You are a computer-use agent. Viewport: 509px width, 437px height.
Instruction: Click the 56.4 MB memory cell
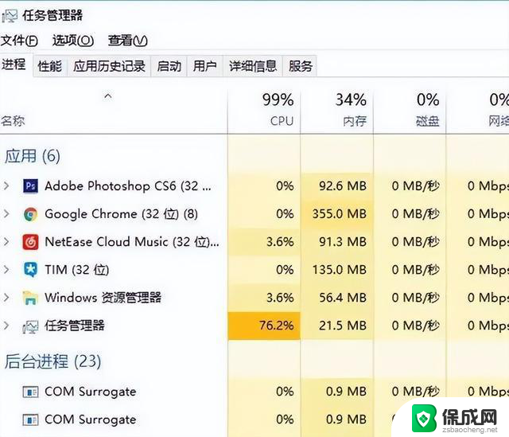[x=337, y=298]
